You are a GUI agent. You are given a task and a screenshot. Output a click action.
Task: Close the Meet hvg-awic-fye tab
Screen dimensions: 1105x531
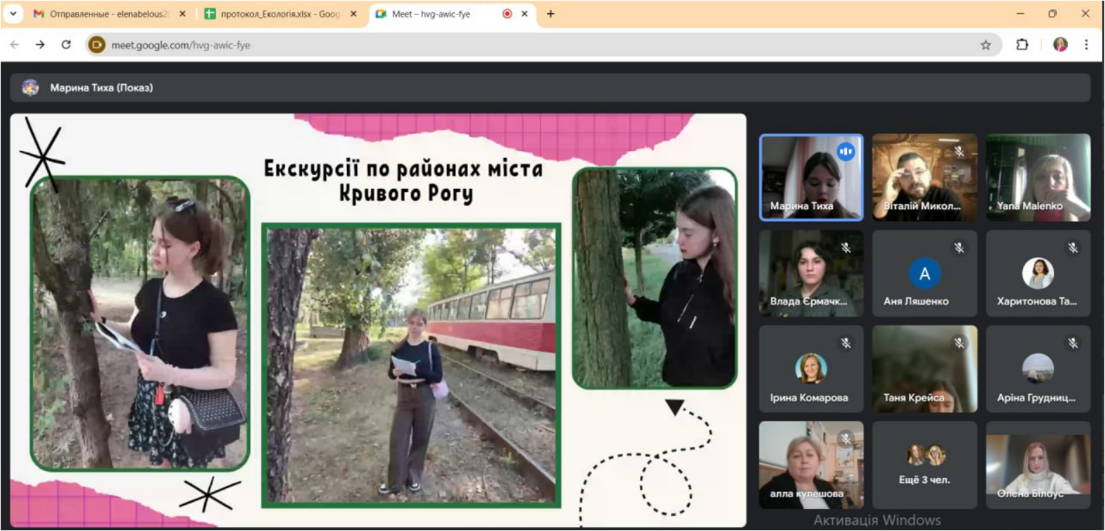pos(525,14)
